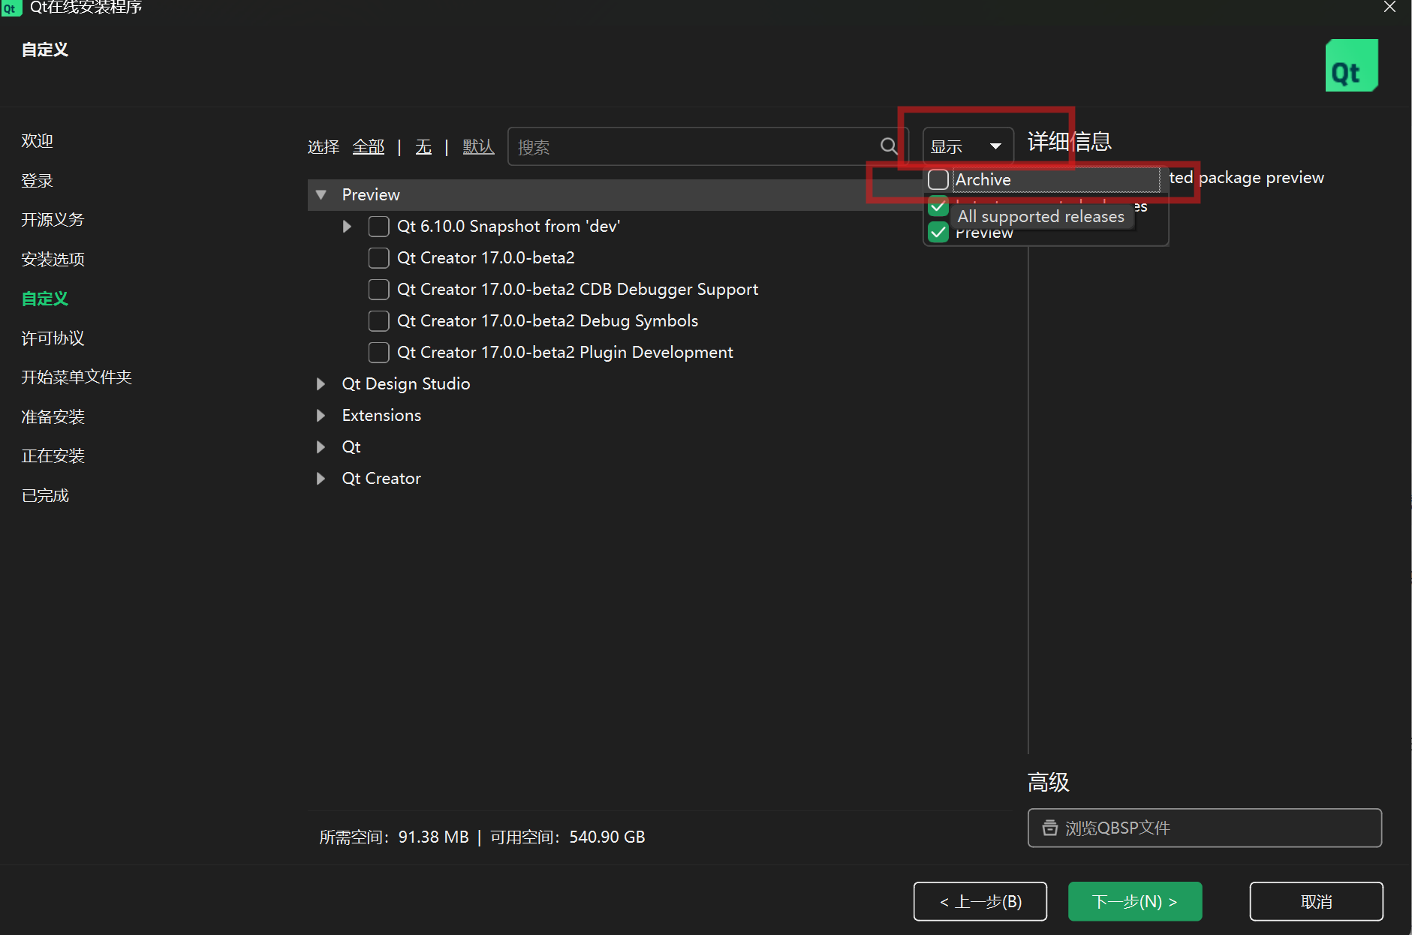Click 浏览QBSP文件 button
The image size is (1412, 935).
(x=1204, y=828)
